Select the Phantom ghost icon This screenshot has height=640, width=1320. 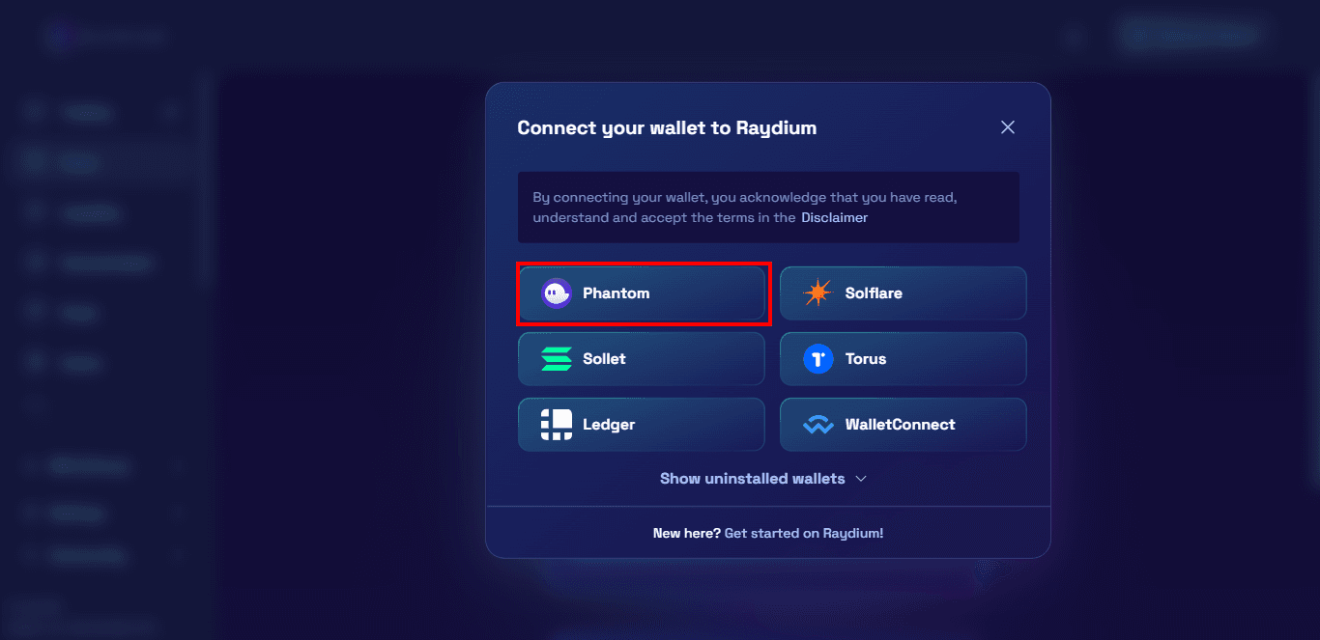556,292
